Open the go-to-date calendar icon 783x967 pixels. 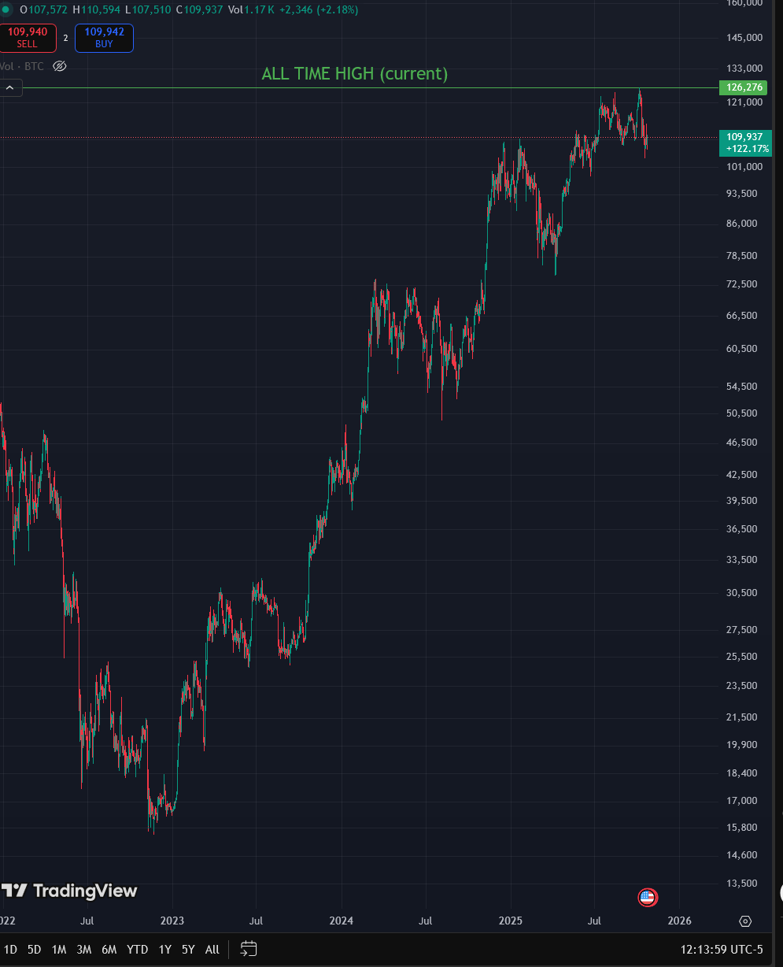point(249,949)
